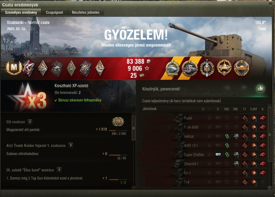Click the Mastery badge M medal
This screenshot has height=197, width=275.
(14, 68)
